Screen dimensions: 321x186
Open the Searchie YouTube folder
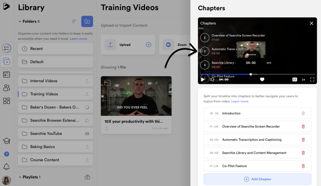point(56,133)
